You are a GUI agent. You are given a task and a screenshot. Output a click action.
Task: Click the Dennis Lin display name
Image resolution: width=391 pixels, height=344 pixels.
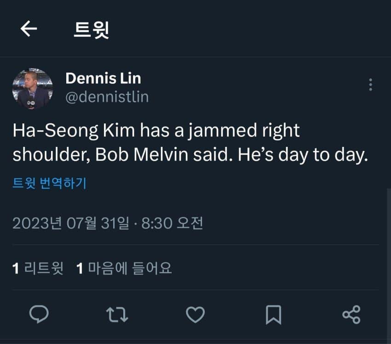click(x=103, y=78)
